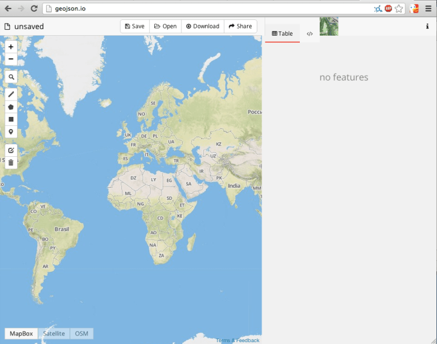437x344 pixels.
Task: Click the unsaved document file icon
Action: point(7,27)
